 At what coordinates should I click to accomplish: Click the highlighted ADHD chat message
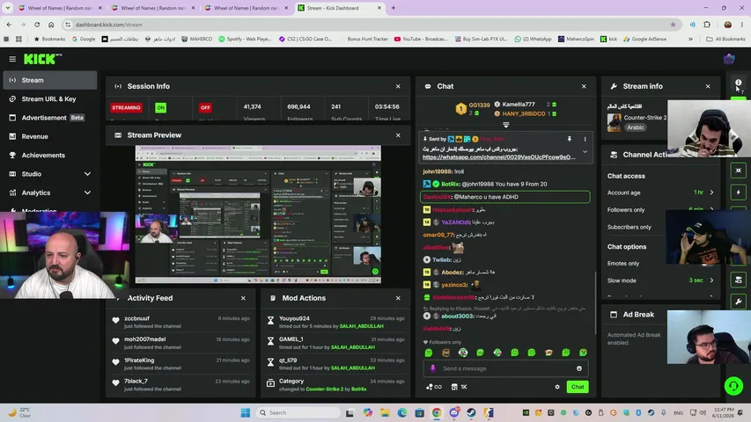click(x=504, y=197)
